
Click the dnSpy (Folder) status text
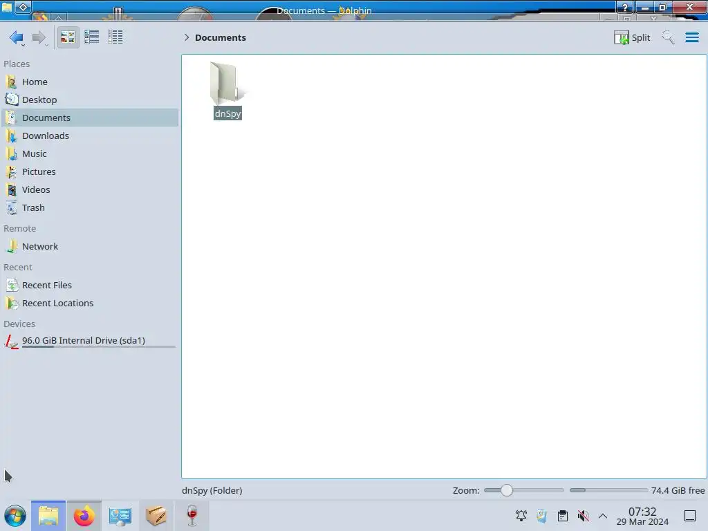212,490
